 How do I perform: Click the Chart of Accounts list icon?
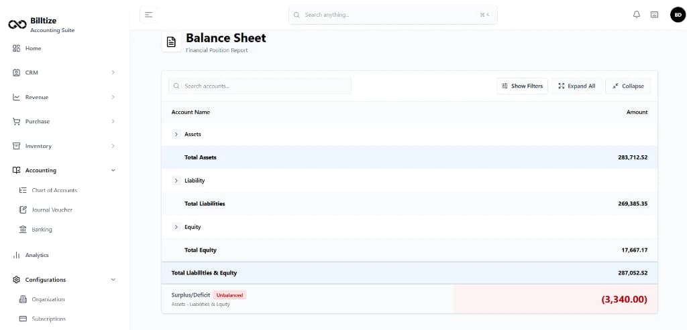(23, 190)
